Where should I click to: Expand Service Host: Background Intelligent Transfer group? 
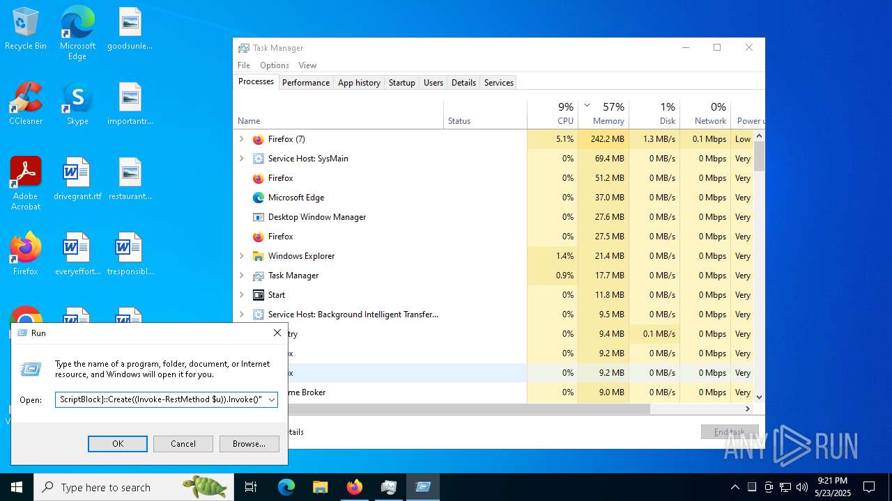(242, 315)
